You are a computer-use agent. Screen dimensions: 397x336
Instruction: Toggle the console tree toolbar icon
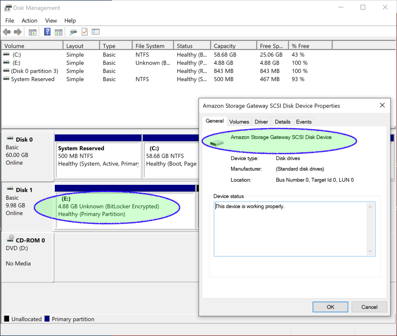pyautogui.click(x=32, y=32)
